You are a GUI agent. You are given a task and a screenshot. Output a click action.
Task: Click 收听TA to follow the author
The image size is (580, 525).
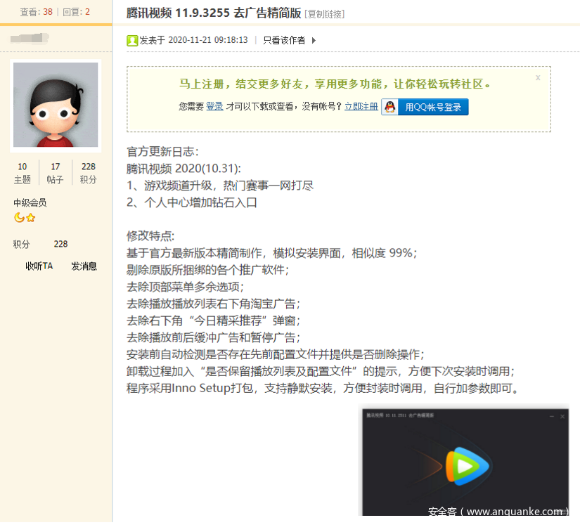tap(39, 266)
